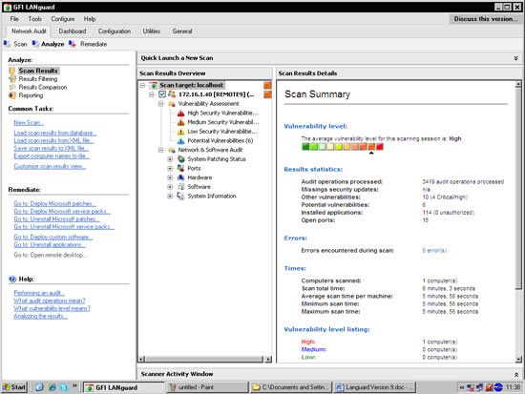Open Internet Explorer from quick launch
The width and height of the screenshot is (525, 394).
(x=52, y=387)
